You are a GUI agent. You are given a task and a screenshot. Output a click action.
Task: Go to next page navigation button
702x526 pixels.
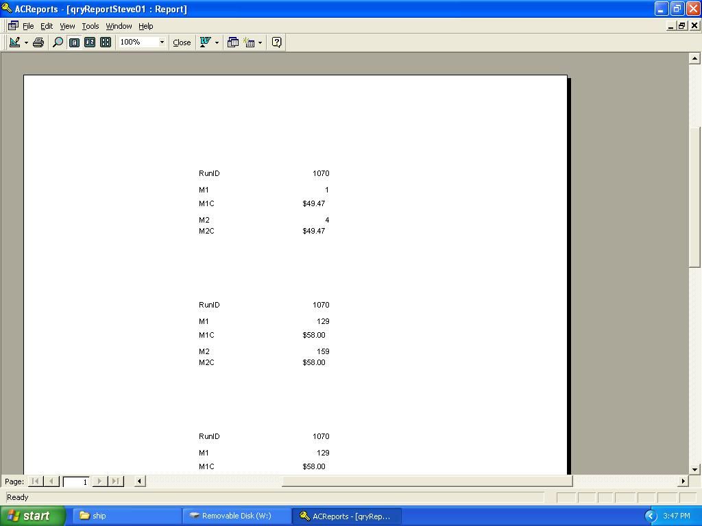pos(100,481)
